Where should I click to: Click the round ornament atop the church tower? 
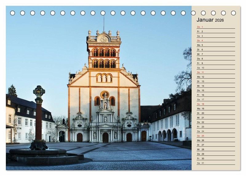pyautogui.click(x=104, y=39)
